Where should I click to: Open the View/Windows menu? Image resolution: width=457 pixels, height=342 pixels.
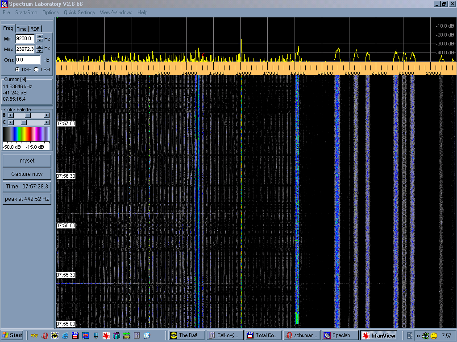click(116, 12)
